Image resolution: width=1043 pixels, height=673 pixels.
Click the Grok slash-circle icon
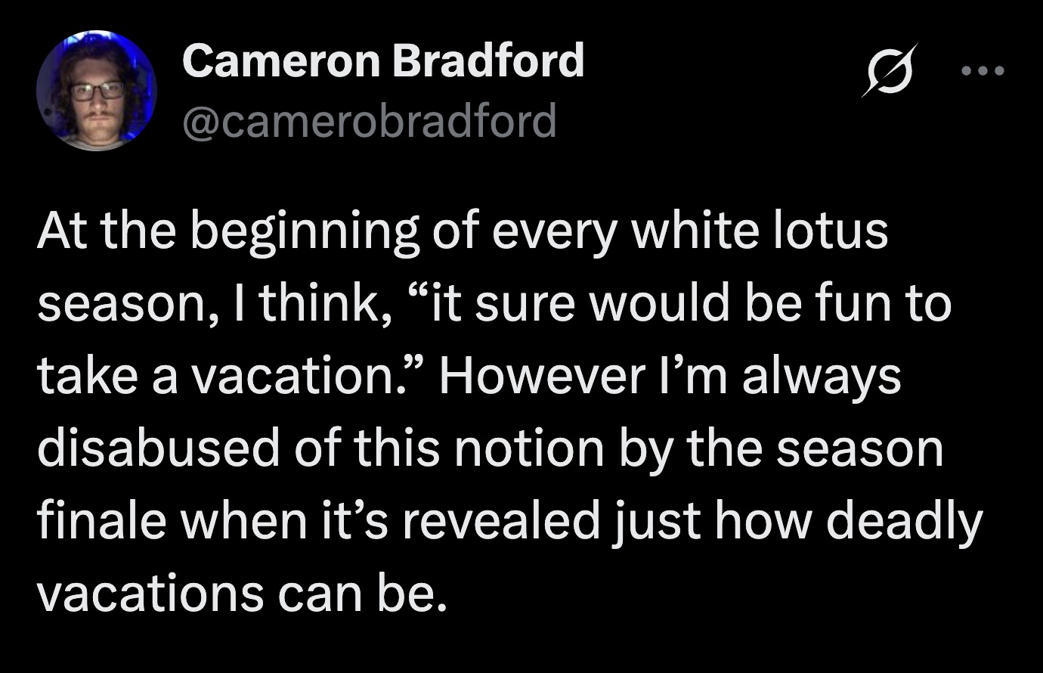pyautogui.click(x=890, y=70)
